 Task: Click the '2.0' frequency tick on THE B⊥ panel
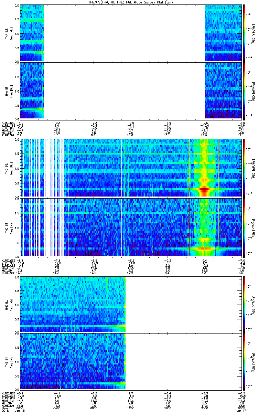coord(17,278)
